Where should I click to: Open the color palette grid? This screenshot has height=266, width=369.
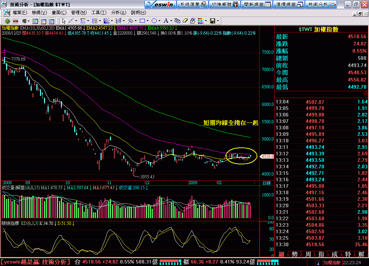[x=200, y=21]
